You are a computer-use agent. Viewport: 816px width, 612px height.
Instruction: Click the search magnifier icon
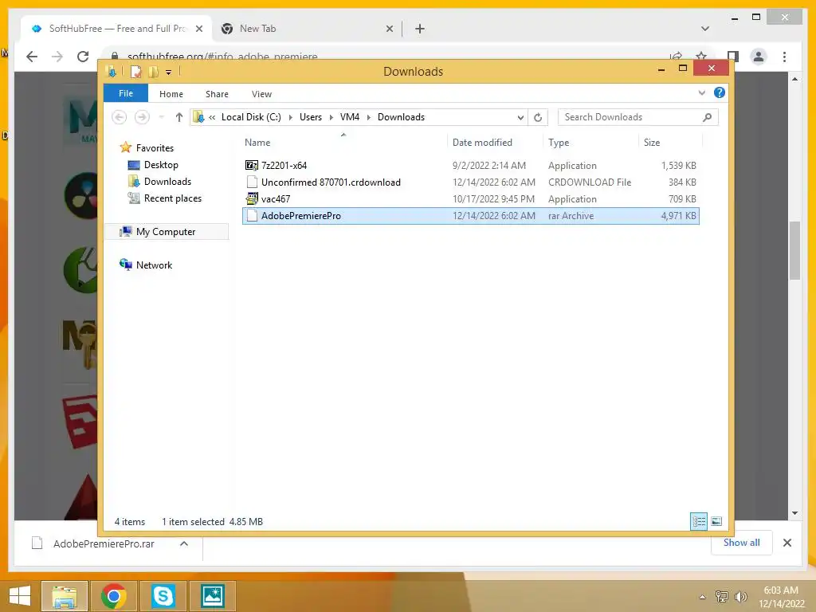(x=707, y=117)
